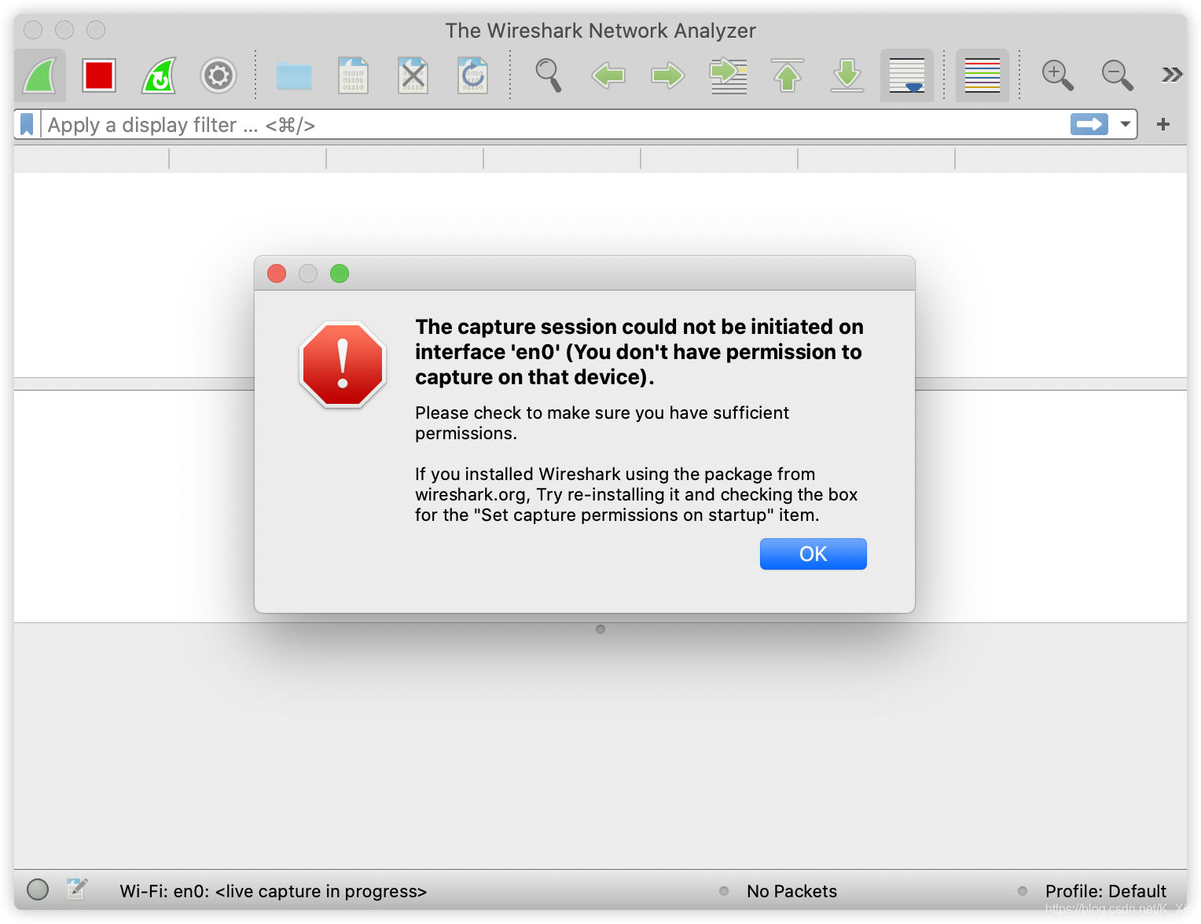Expand the toolbar overflow chevron
The image size is (1201, 924).
tap(1172, 75)
